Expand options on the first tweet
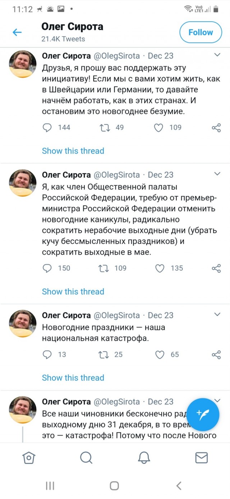The width and height of the screenshot is (230, 499). click(x=217, y=54)
